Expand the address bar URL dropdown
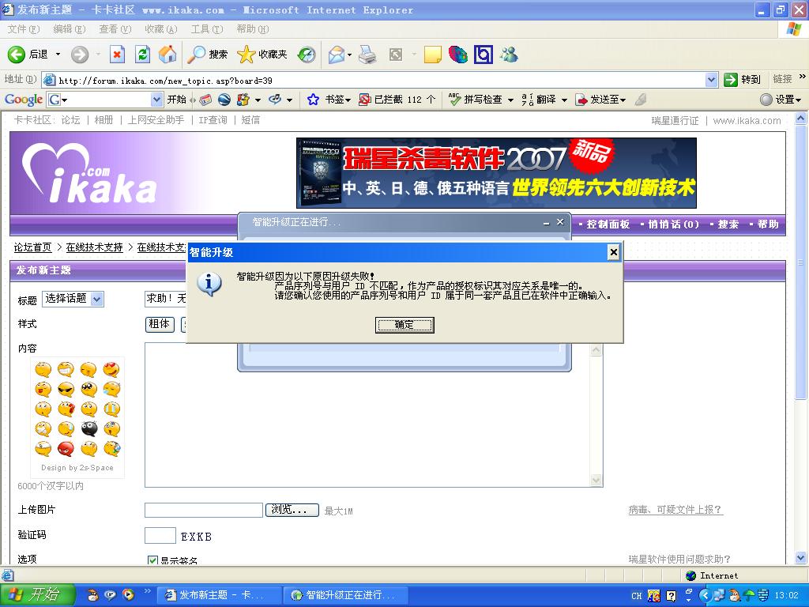The height and width of the screenshot is (607, 809). click(711, 80)
